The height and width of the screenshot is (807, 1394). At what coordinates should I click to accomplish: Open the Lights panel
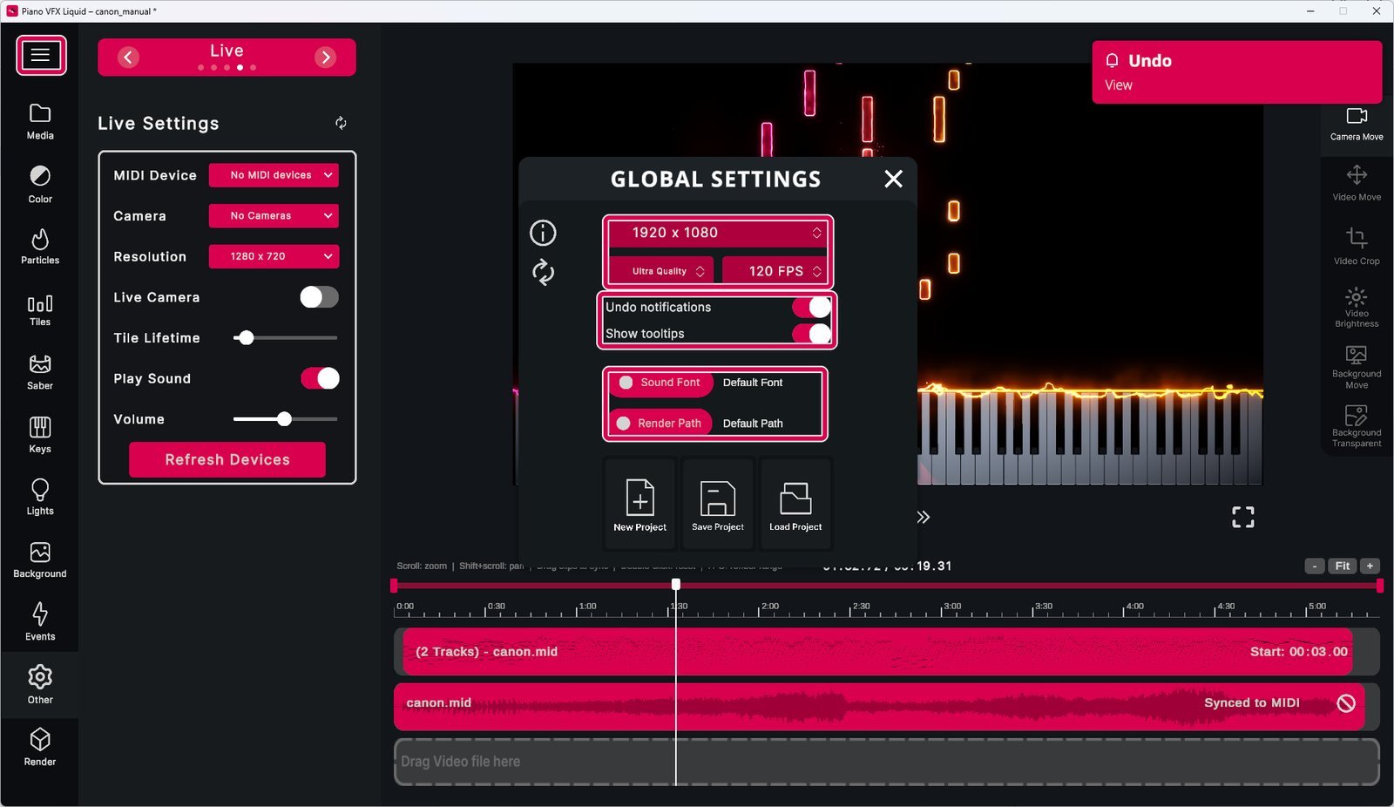click(x=40, y=497)
